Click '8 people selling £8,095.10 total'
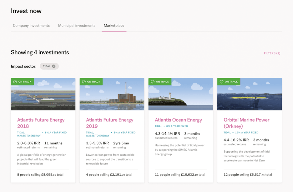The image size is (293, 192). tap(40, 175)
